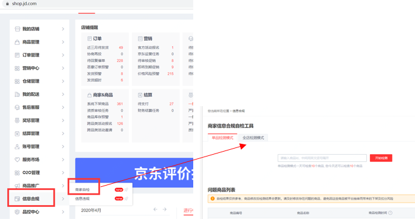Expand the 信息合规 menu chevron
The height and width of the screenshot is (219, 415).
click(x=63, y=199)
